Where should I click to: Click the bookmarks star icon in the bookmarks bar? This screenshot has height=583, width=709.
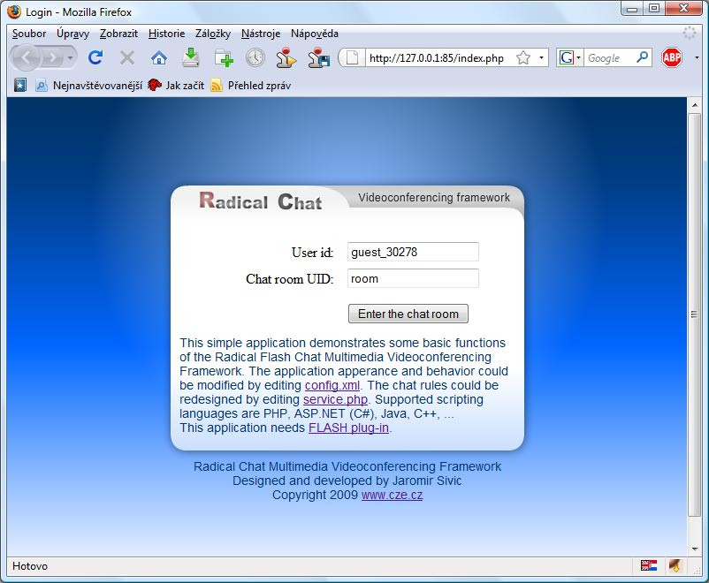point(20,85)
